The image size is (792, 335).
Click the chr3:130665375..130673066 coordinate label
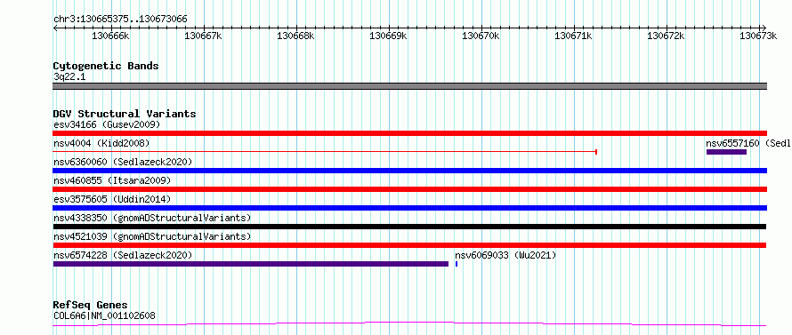pos(120,20)
